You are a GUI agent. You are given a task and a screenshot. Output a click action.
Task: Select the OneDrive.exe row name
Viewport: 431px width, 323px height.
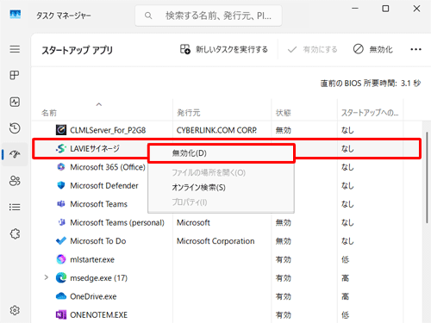coord(93,296)
